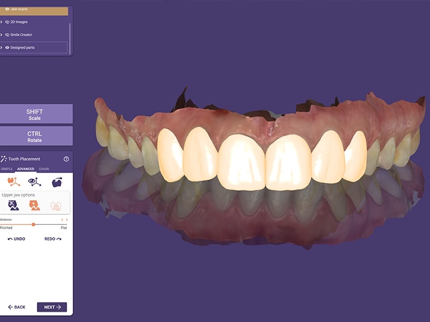Click the faded outlined teeth icon
The height and width of the screenshot is (322, 430).
tap(56, 206)
